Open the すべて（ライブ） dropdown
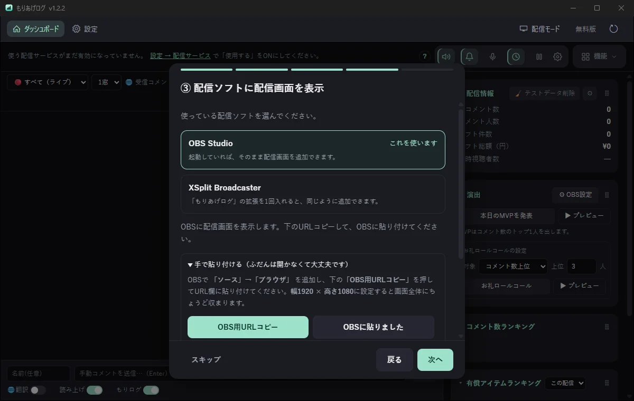634x401 pixels. [48, 82]
